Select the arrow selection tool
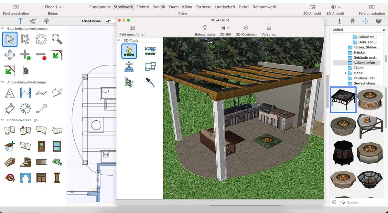This screenshot has height=213, width=388. point(10,39)
